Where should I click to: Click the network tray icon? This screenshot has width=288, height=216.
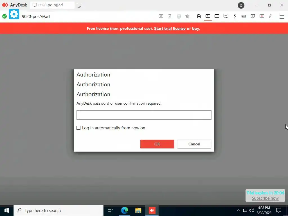click(245, 210)
